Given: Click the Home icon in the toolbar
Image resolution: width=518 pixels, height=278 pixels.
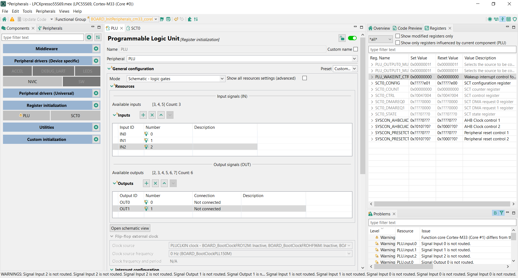Looking at the screenshot, I should [x=4, y=19].
